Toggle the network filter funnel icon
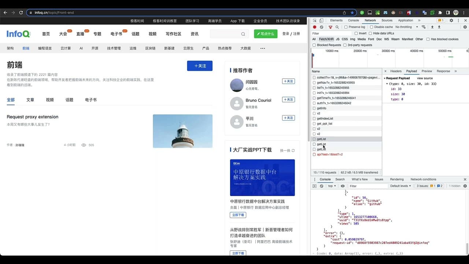The height and width of the screenshot is (264, 469). (330, 27)
